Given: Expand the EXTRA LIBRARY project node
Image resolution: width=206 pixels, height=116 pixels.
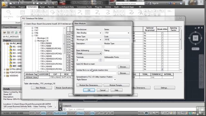Looking at the screenshot, I should [5, 69].
